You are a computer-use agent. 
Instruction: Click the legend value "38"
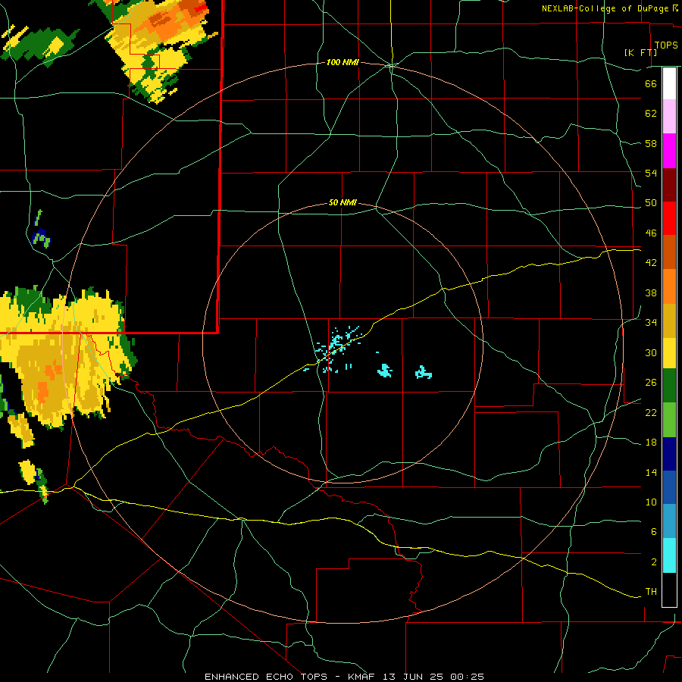coord(651,293)
